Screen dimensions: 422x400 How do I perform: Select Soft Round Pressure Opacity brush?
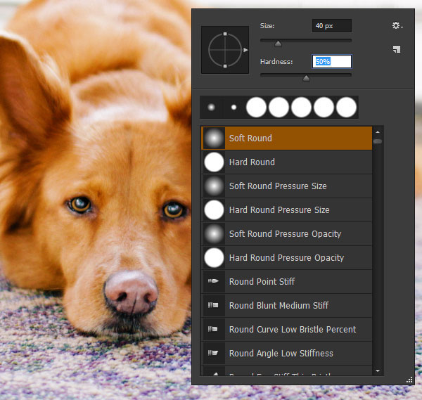tap(287, 234)
